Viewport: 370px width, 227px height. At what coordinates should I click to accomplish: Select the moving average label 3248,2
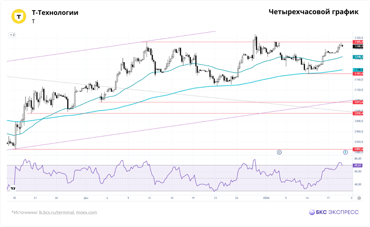click(x=358, y=57)
